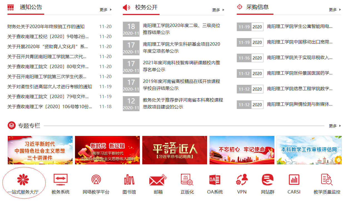The height and width of the screenshot is (201, 346).
Task: Click the 网络教学平台 broadcast icon
Action: pos(96,180)
